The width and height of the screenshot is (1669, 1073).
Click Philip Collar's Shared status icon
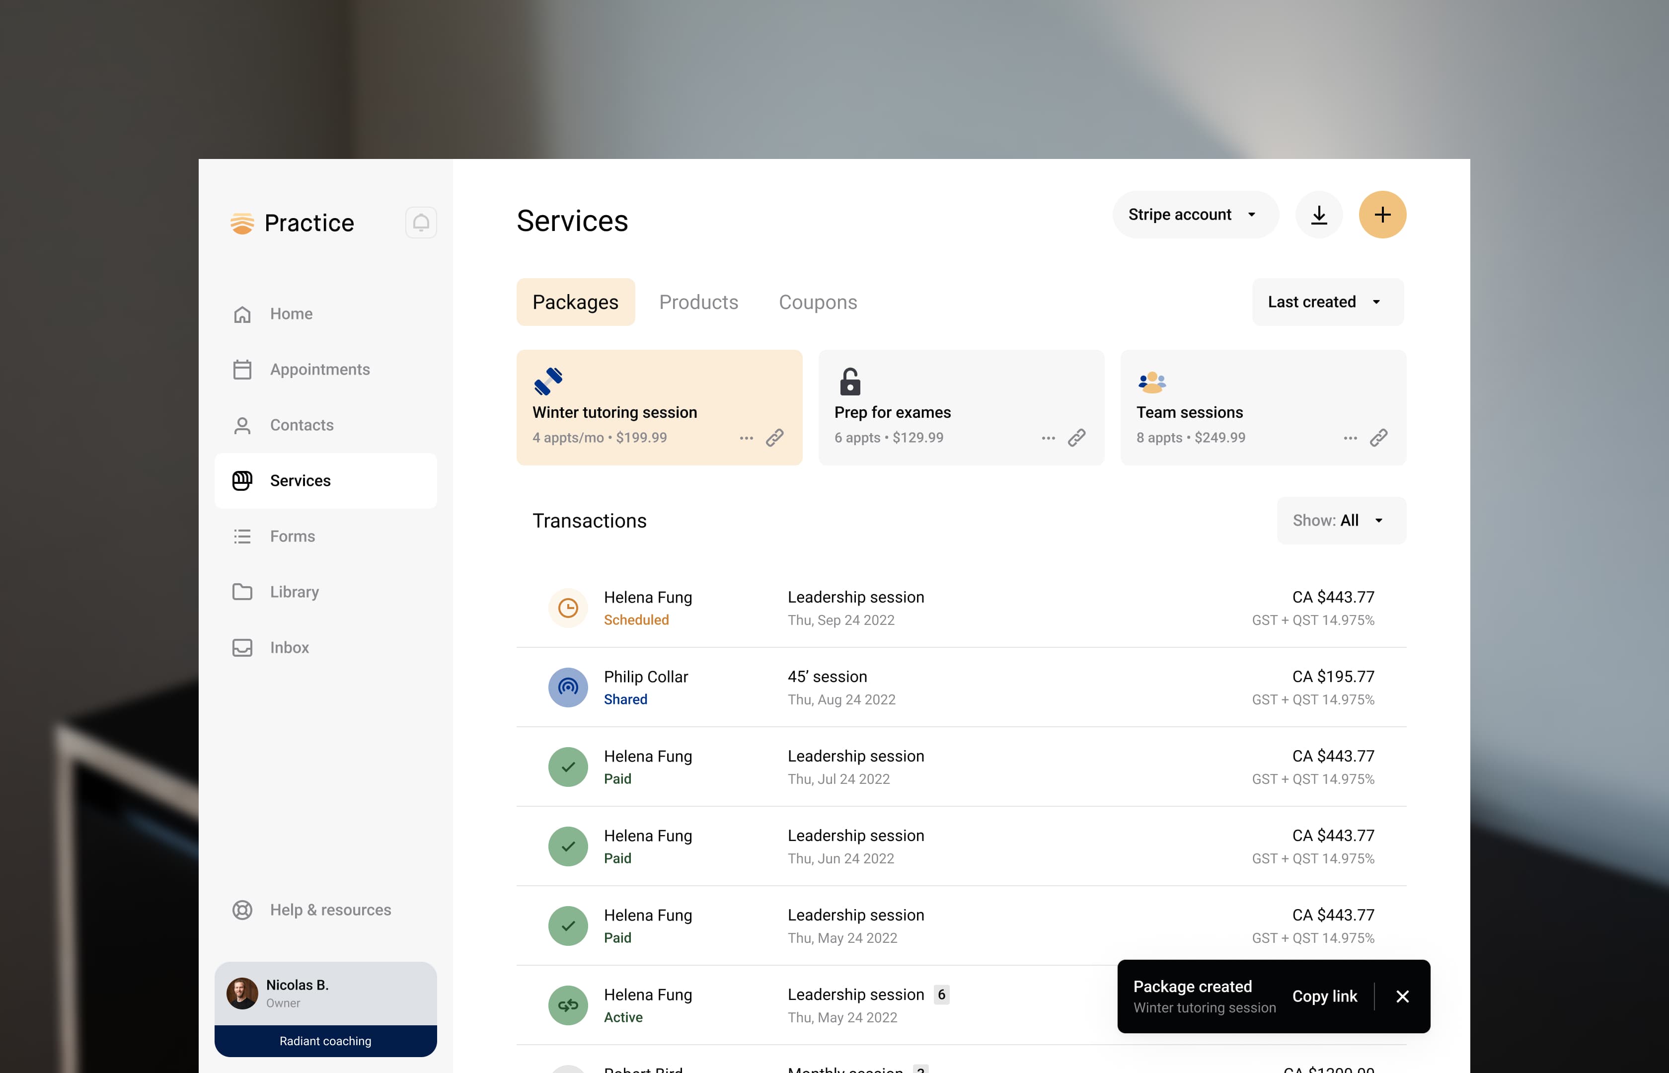pos(568,688)
